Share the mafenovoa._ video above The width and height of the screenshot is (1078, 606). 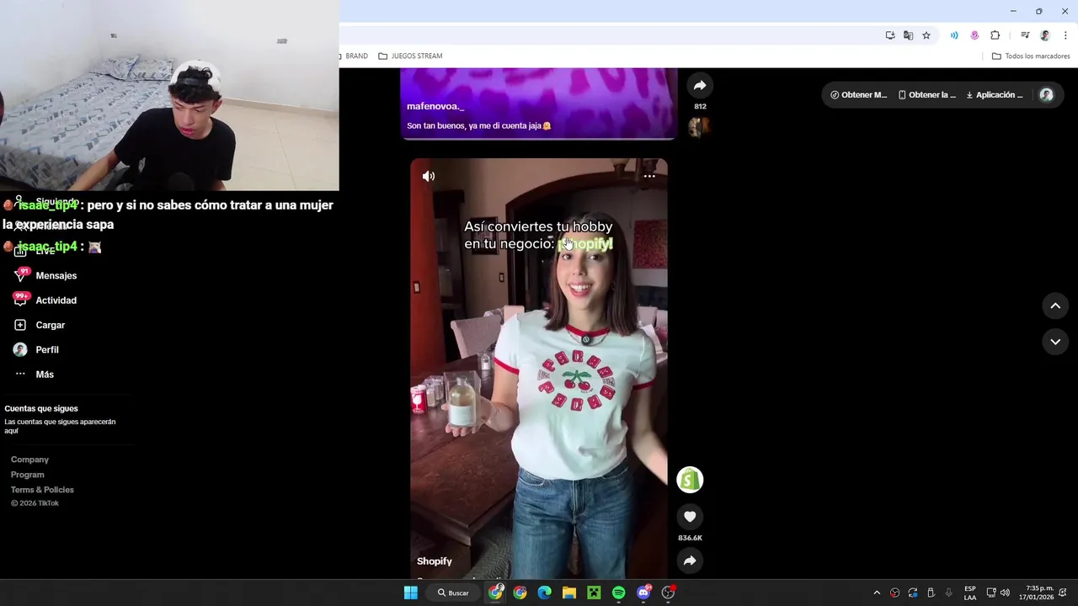coord(699,85)
